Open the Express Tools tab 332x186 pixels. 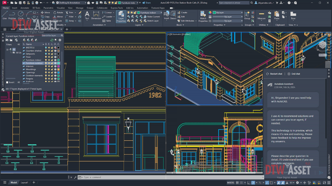pos(117,8)
